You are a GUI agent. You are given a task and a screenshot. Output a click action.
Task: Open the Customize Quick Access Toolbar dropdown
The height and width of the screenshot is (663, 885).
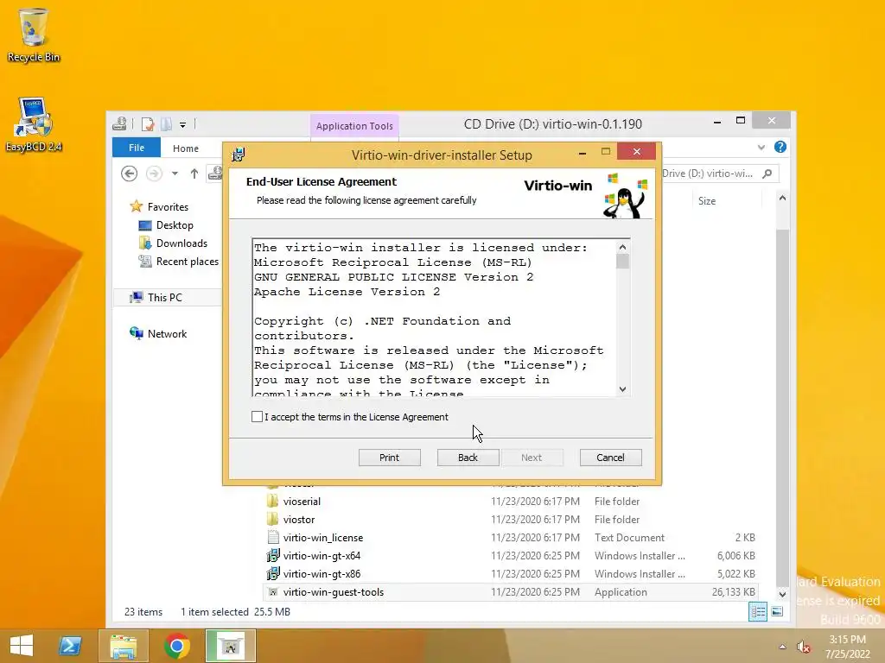pos(183,124)
